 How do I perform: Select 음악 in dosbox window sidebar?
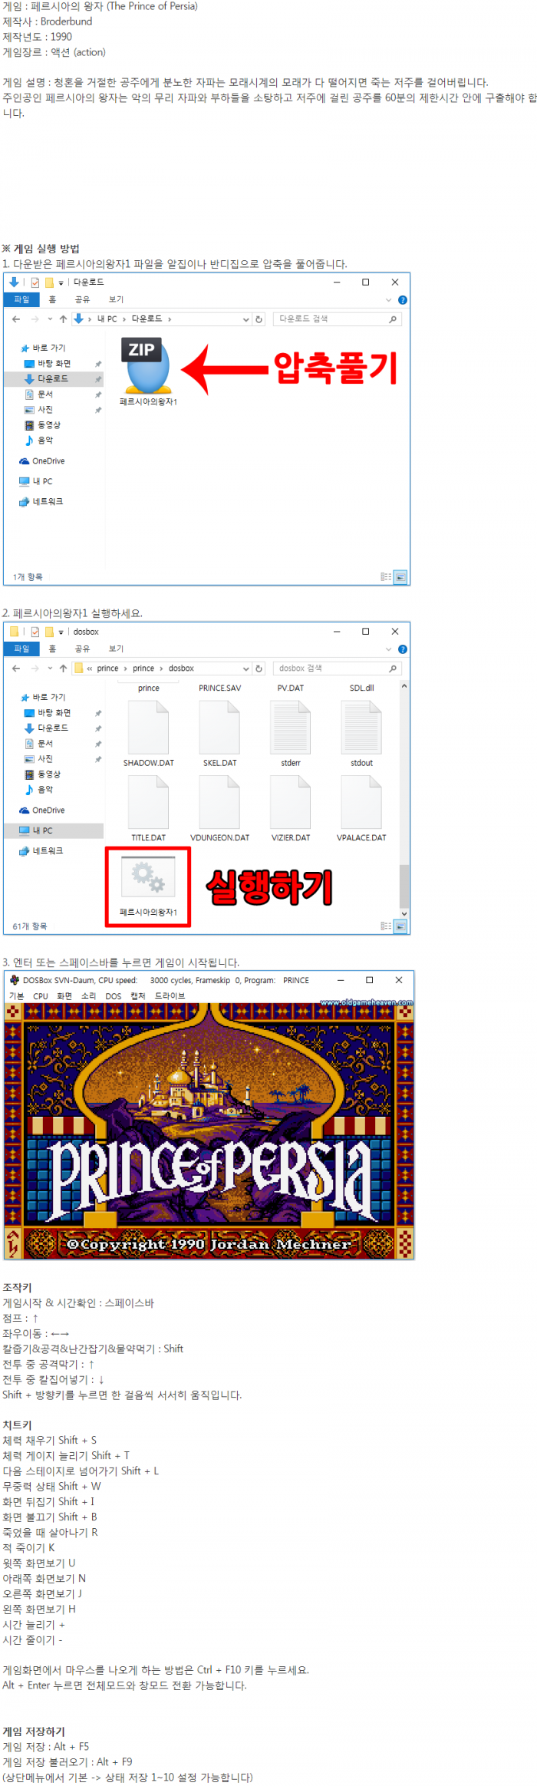coord(45,790)
